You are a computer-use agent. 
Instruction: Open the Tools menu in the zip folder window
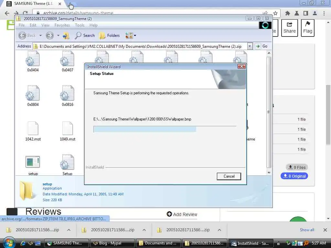[x=80, y=25]
